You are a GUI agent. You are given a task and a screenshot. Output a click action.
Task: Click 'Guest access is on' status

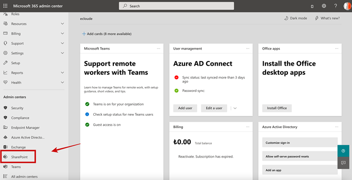click(107, 125)
